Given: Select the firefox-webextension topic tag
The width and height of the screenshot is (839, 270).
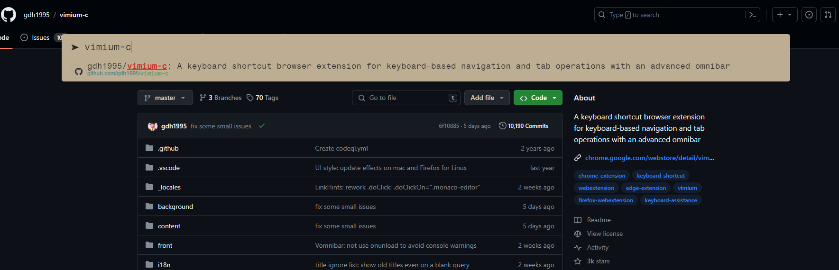Looking at the screenshot, I should 606,200.
